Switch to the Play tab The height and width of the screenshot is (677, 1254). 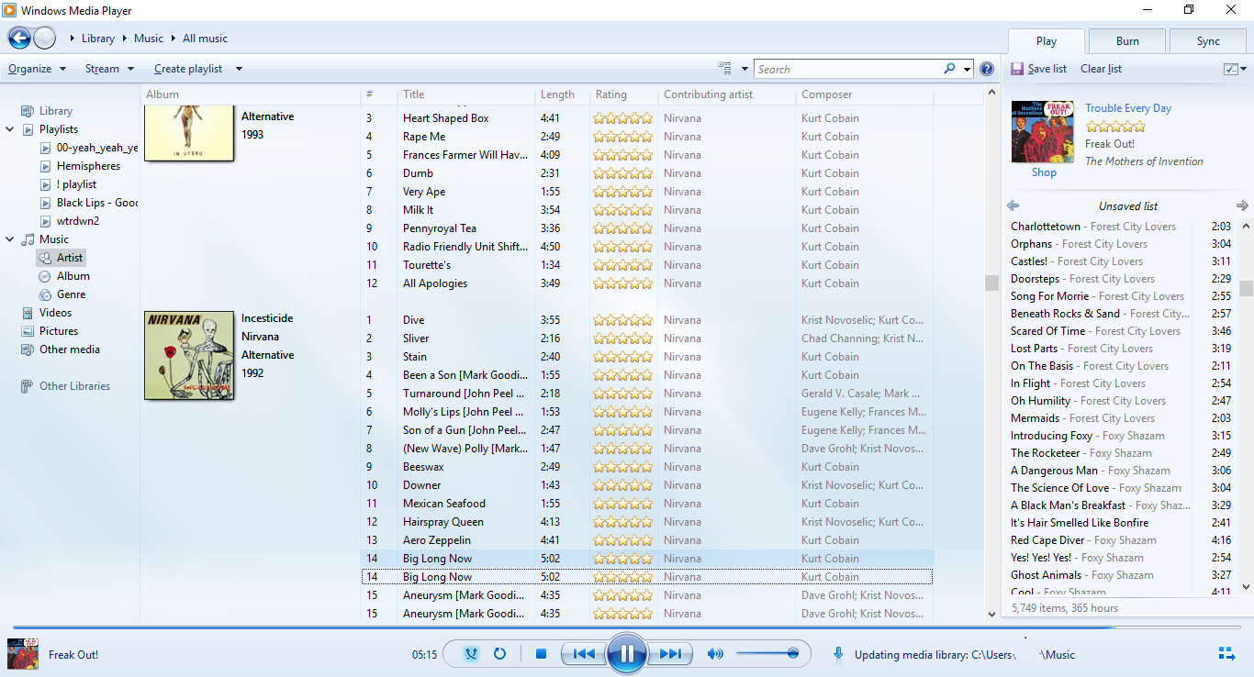(1047, 40)
